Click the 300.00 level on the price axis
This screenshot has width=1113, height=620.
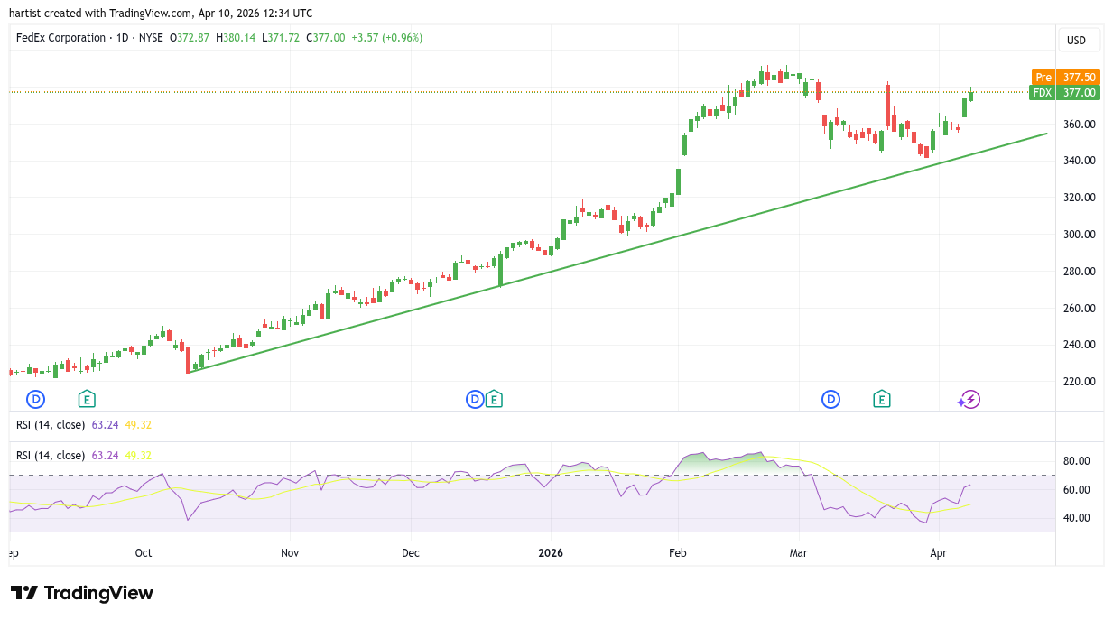click(x=1080, y=235)
